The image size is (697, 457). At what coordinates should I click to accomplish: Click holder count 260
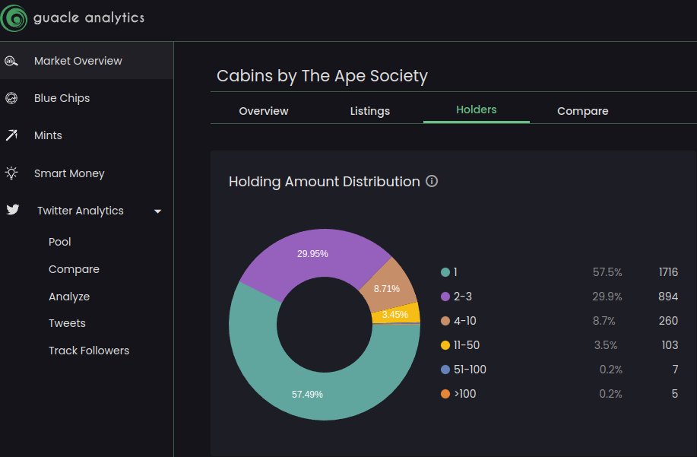tap(668, 321)
